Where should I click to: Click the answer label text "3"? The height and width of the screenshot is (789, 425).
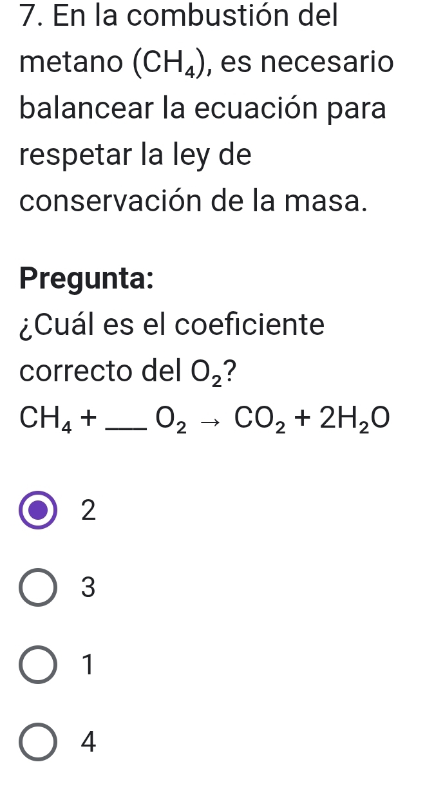pyautogui.click(x=89, y=587)
